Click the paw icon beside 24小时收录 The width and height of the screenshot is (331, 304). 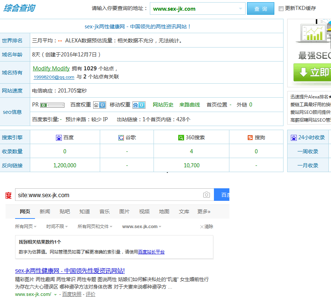(293, 138)
